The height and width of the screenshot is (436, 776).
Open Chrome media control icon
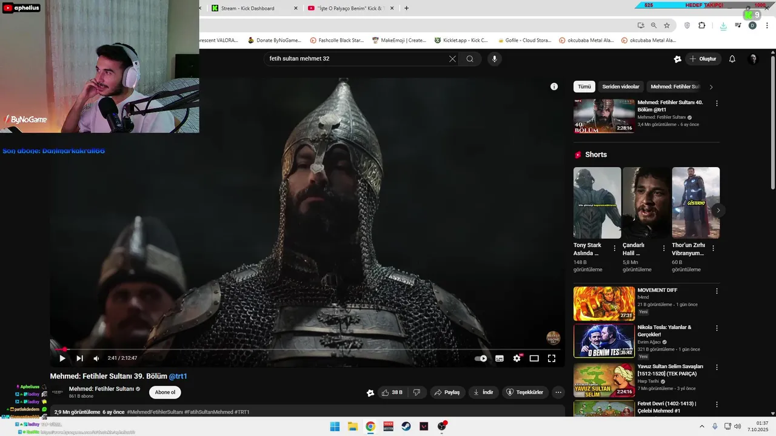[x=738, y=25]
